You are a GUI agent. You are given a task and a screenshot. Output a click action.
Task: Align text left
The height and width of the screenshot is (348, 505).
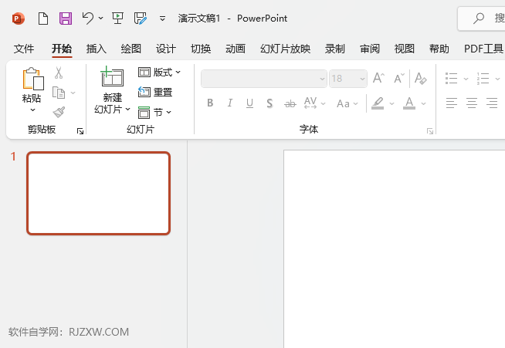451,103
